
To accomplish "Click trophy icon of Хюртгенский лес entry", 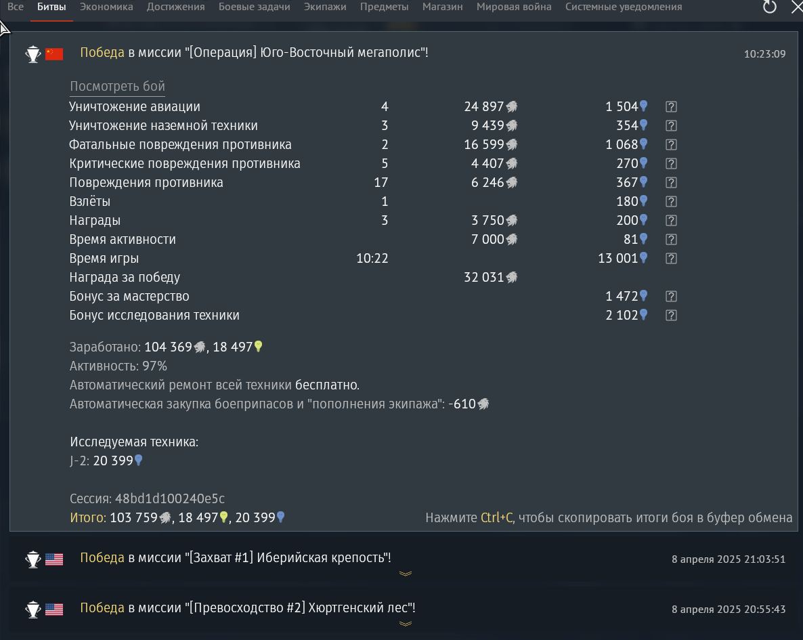I will (x=33, y=610).
